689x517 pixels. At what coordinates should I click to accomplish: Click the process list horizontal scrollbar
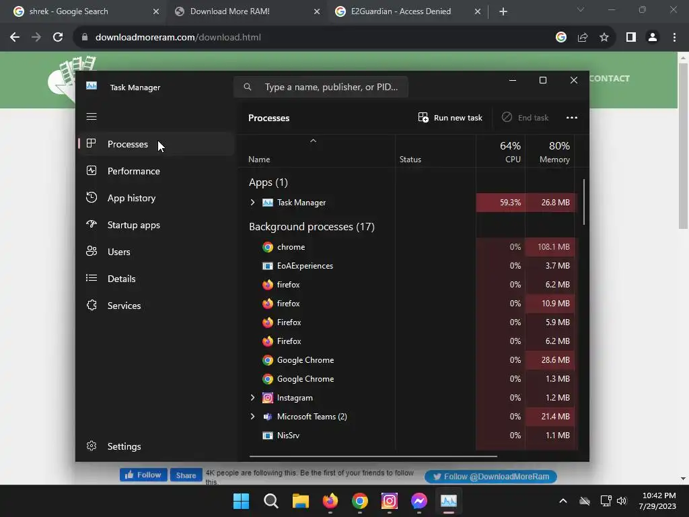(373, 456)
